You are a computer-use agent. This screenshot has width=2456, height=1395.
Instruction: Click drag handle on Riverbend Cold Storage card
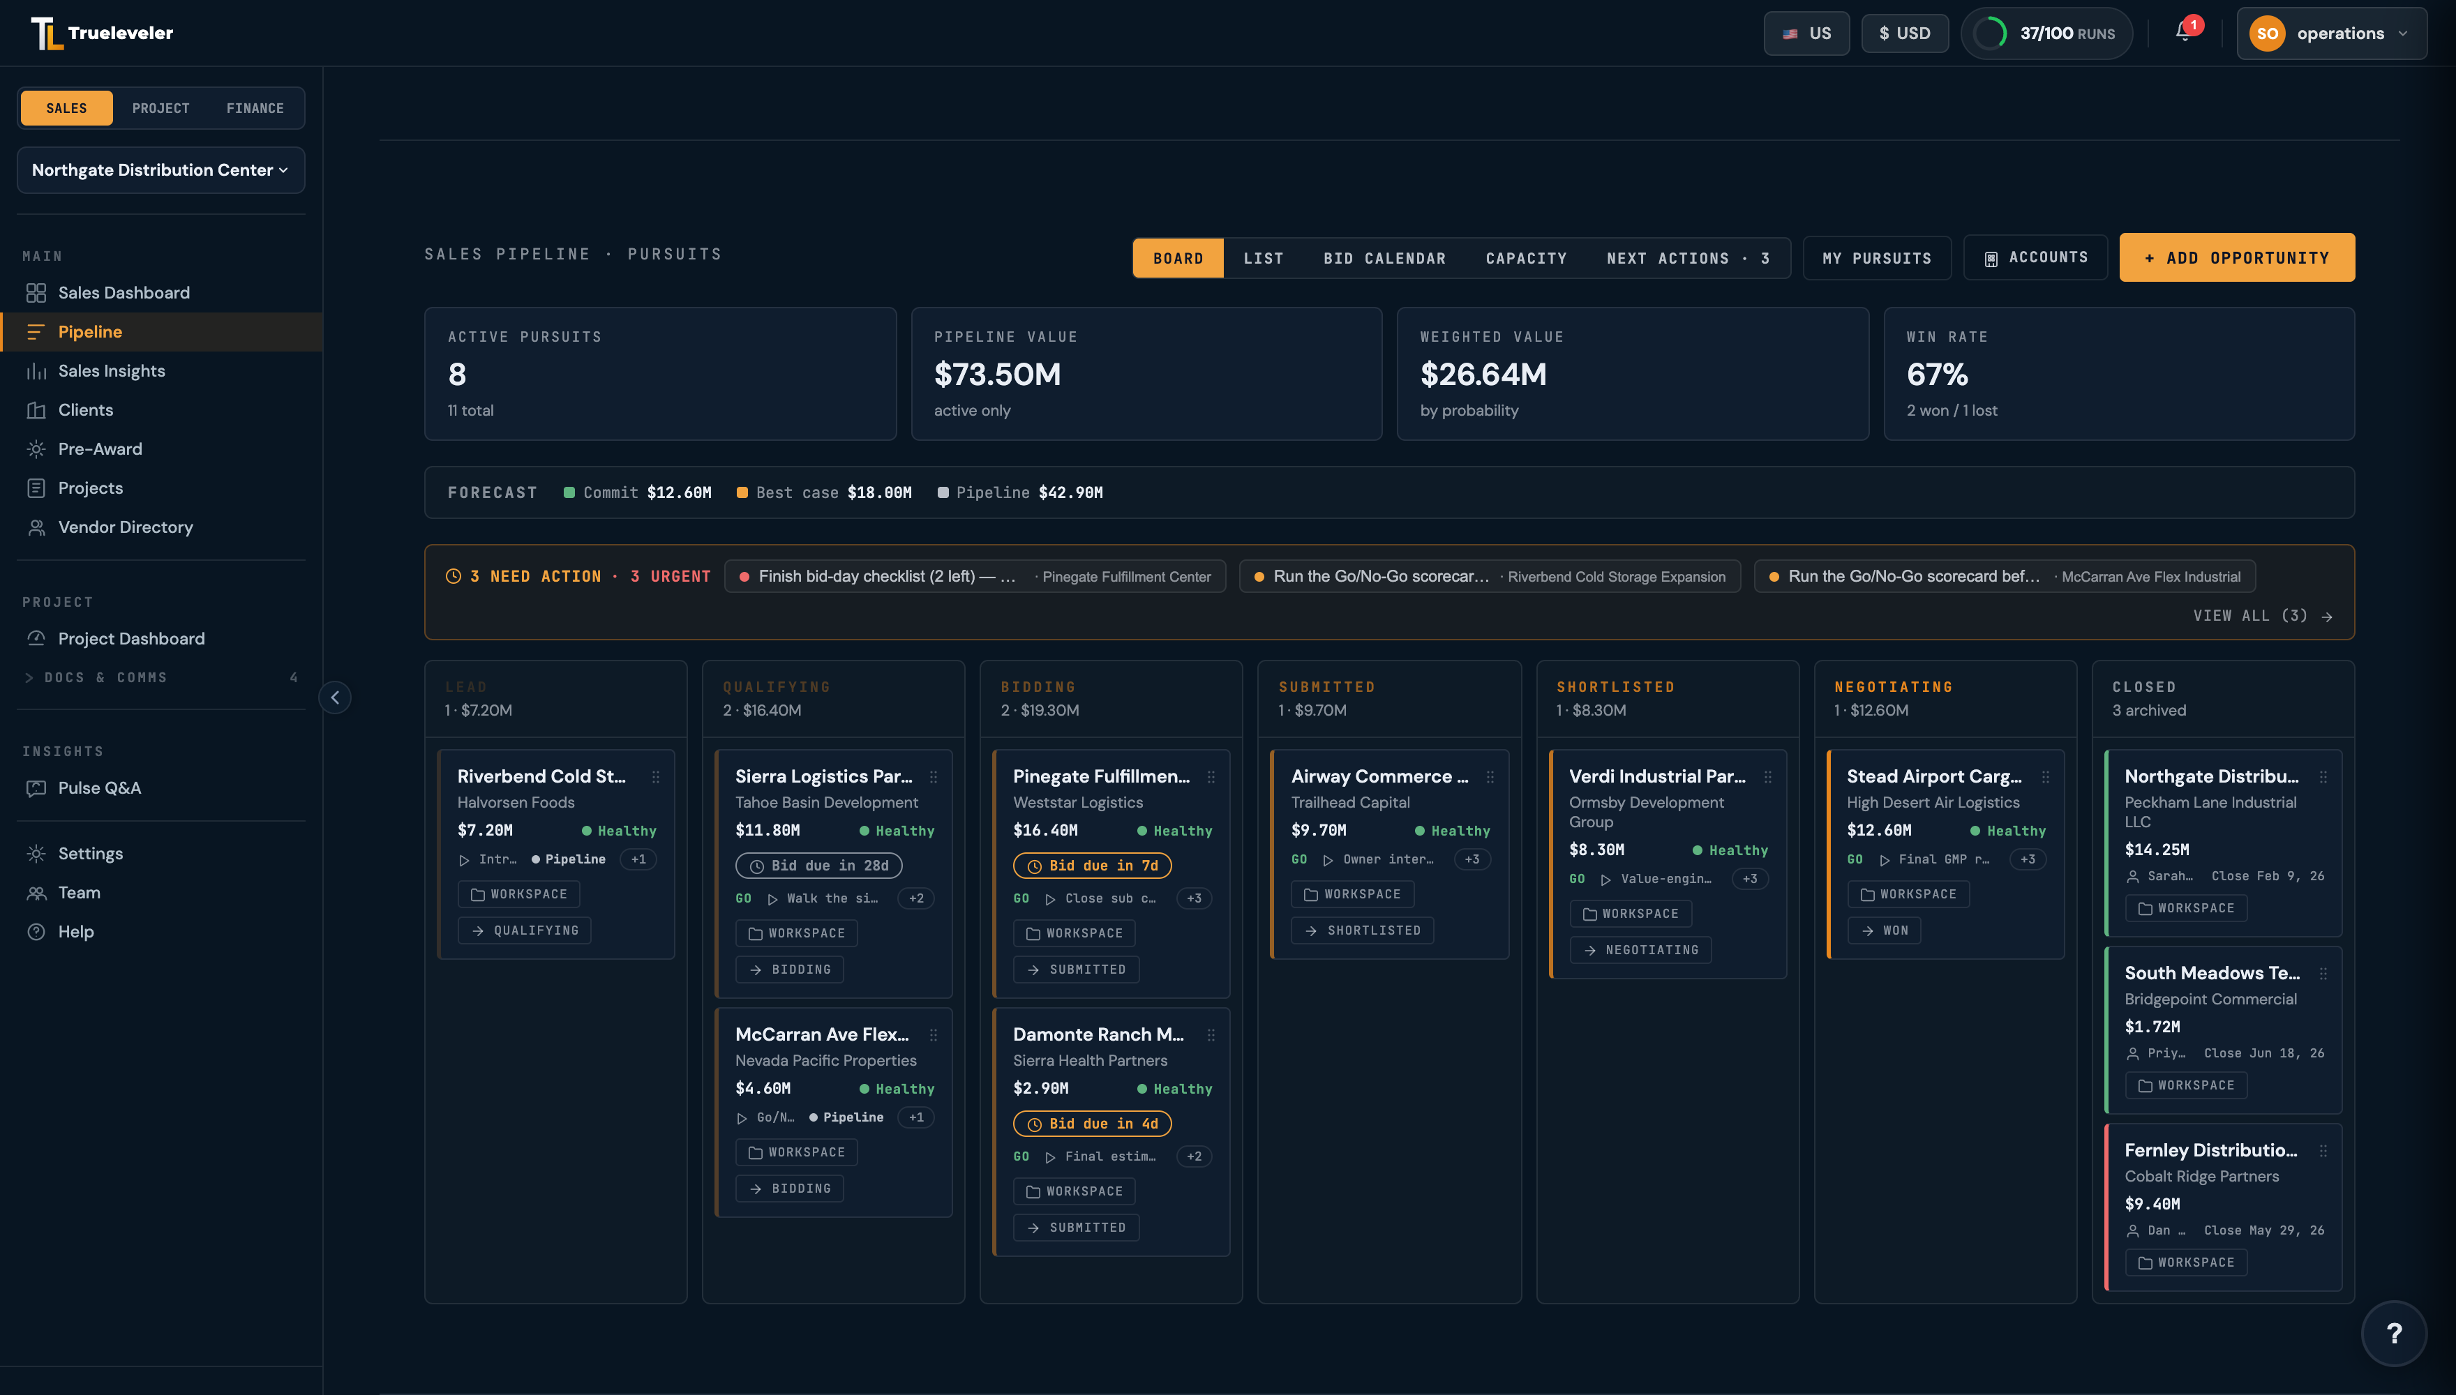click(x=655, y=777)
